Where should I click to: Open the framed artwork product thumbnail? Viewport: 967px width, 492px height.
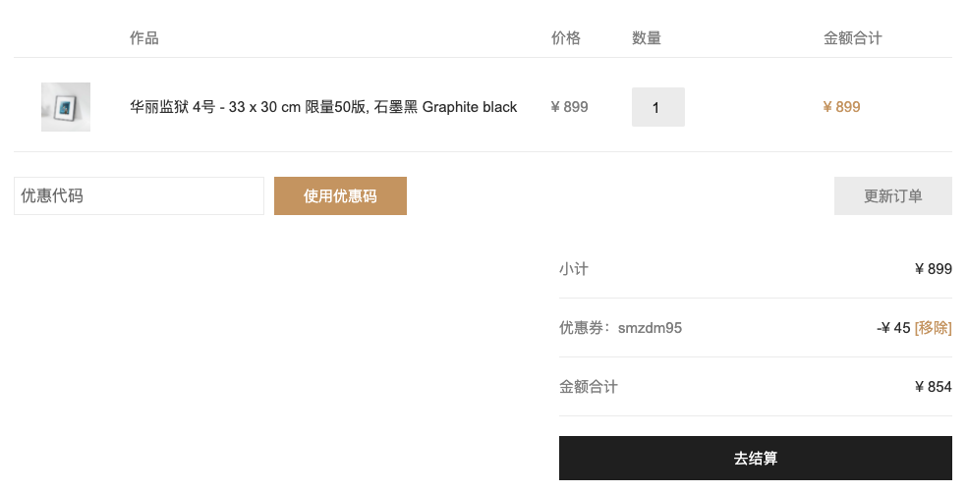click(x=66, y=107)
